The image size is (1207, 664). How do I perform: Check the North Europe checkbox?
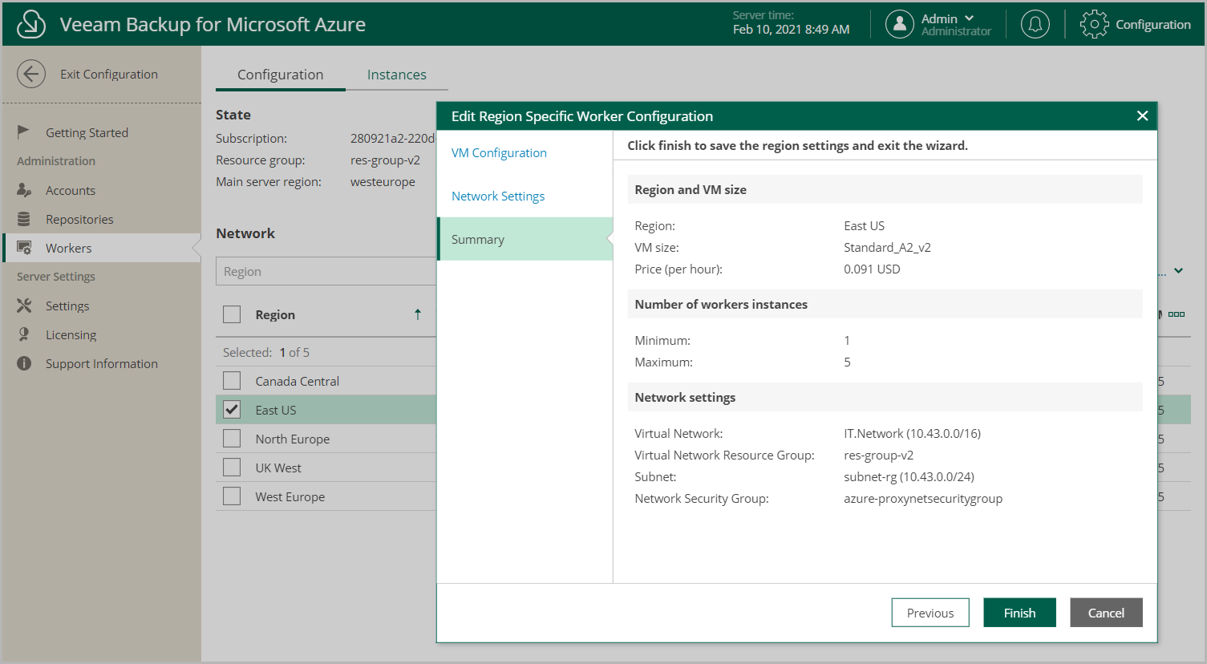pyautogui.click(x=232, y=439)
